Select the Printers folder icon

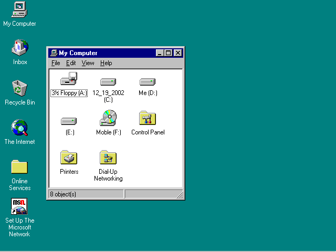pos(69,157)
